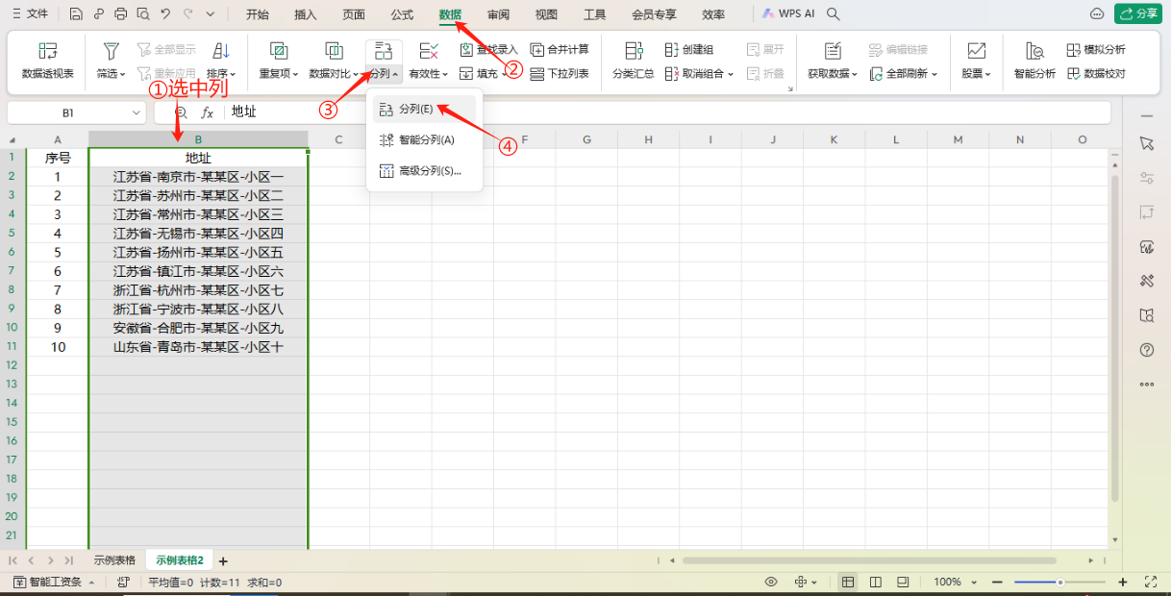1171x596 pixels.
Task: Click the fx insert function icon
Action: pyautogui.click(x=207, y=112)
